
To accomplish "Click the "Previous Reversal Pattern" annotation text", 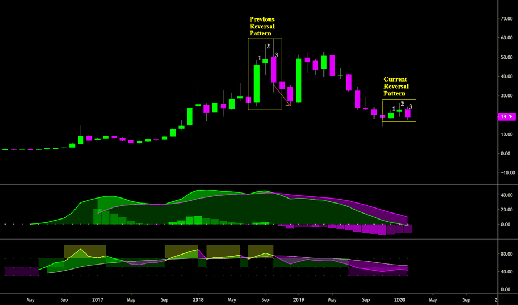I will tap(262, 27).
